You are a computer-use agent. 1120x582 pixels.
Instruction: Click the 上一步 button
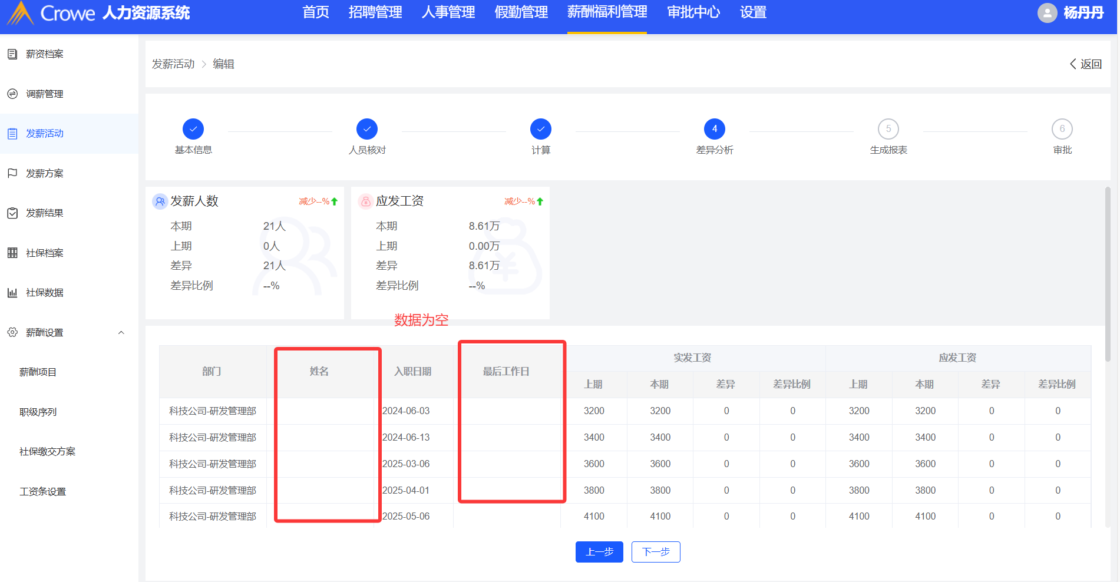599,552
